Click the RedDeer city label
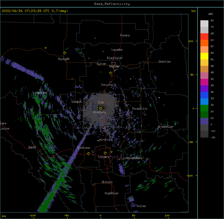Screen dimensions: 224x219 point(114,66)
